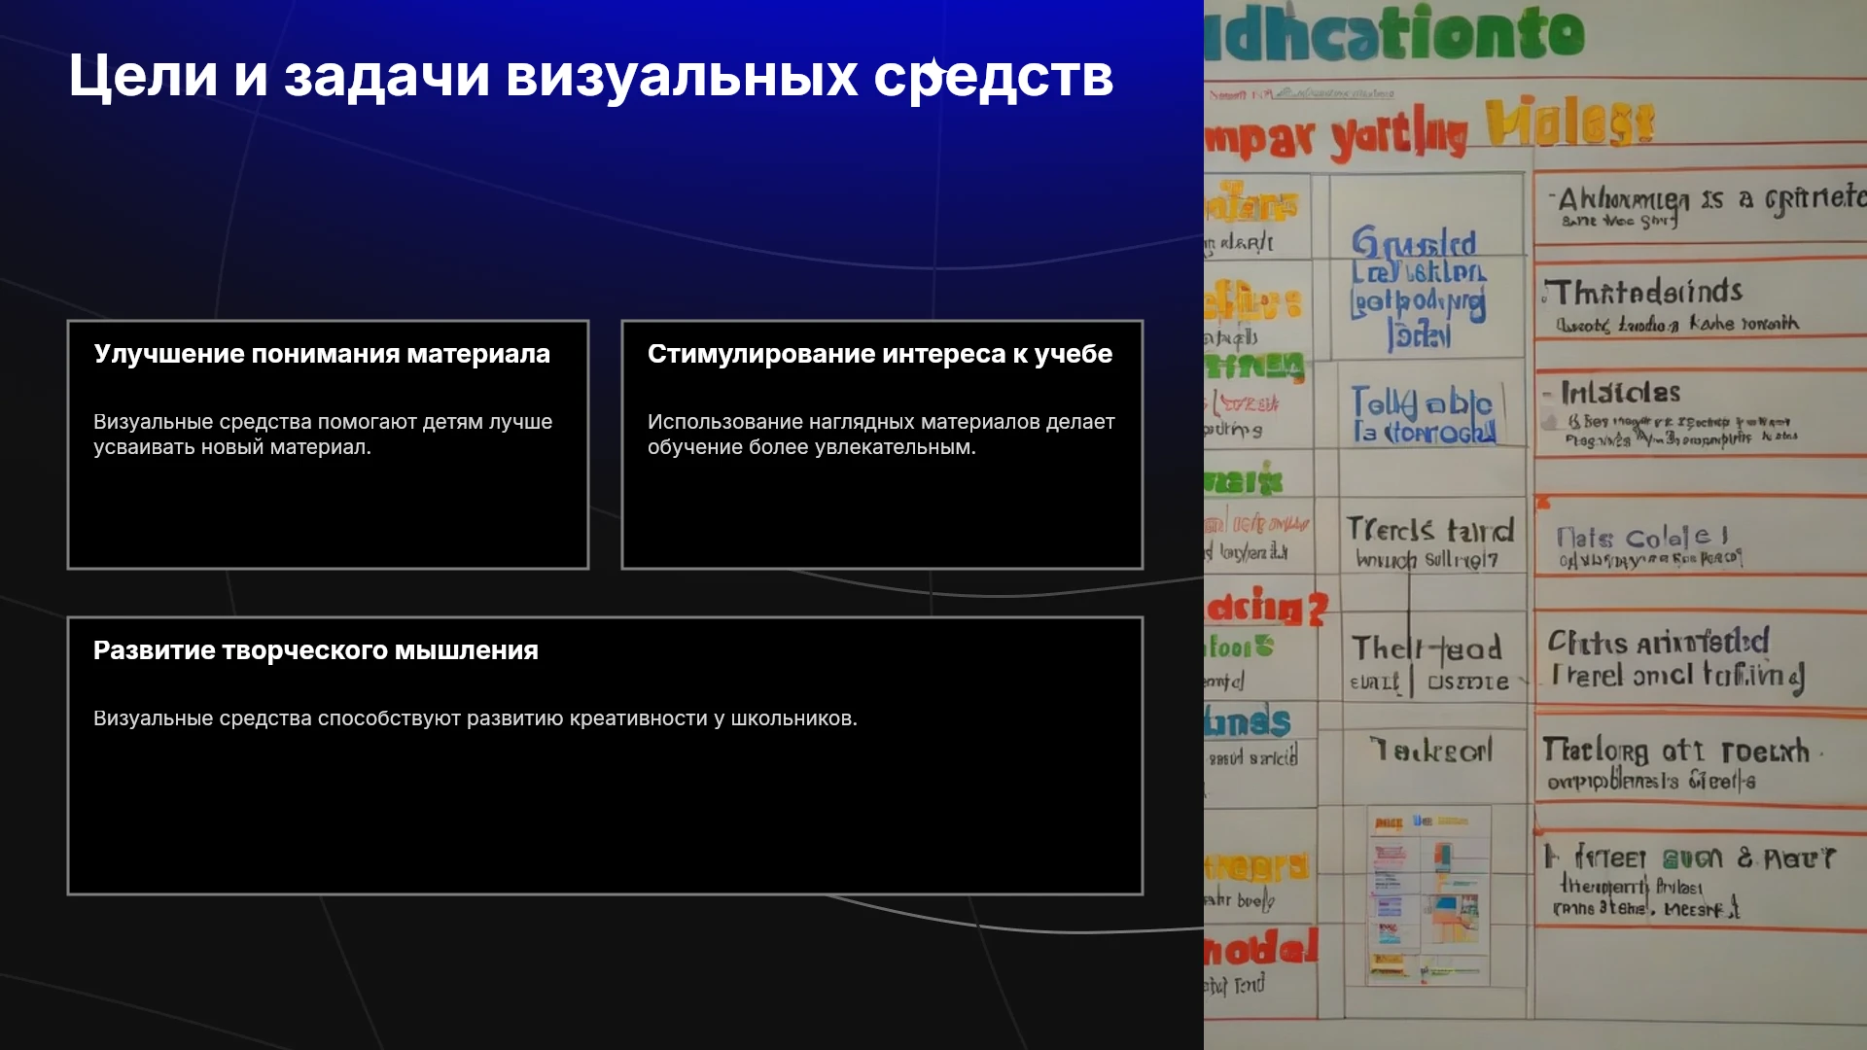This screenshot has height=1050, width=1867.
Task: Select text about helping children absorb new material
Action: pos(323,435)
